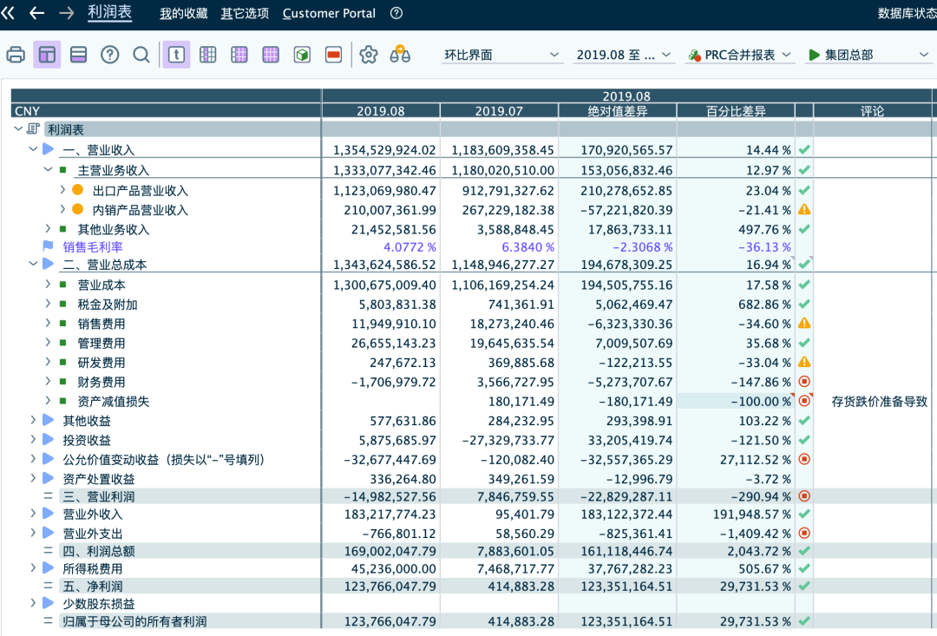Click the magnifier search icon
Screen dimensions: 937x636
(141, 55)
